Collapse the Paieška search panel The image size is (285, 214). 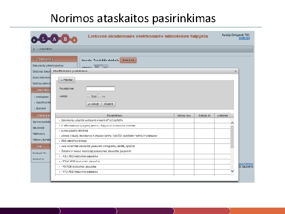pyautogui.click(x=67, y=80)
